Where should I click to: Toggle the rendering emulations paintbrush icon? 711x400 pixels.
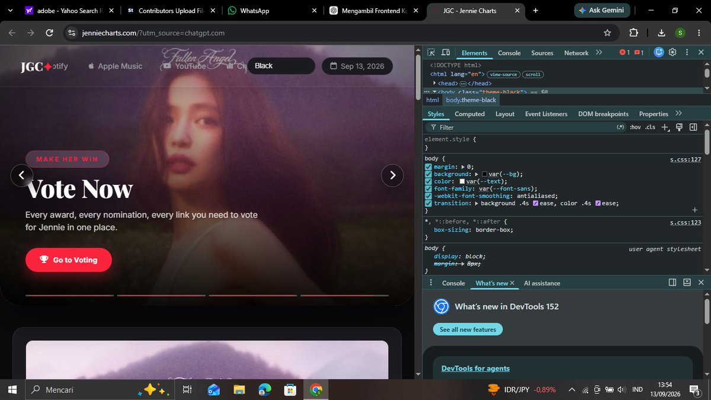pos(679,127)
